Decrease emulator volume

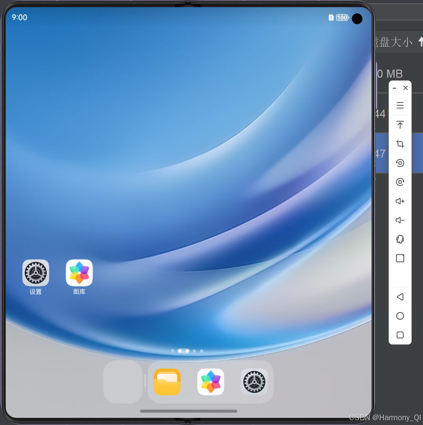point(400,220)
